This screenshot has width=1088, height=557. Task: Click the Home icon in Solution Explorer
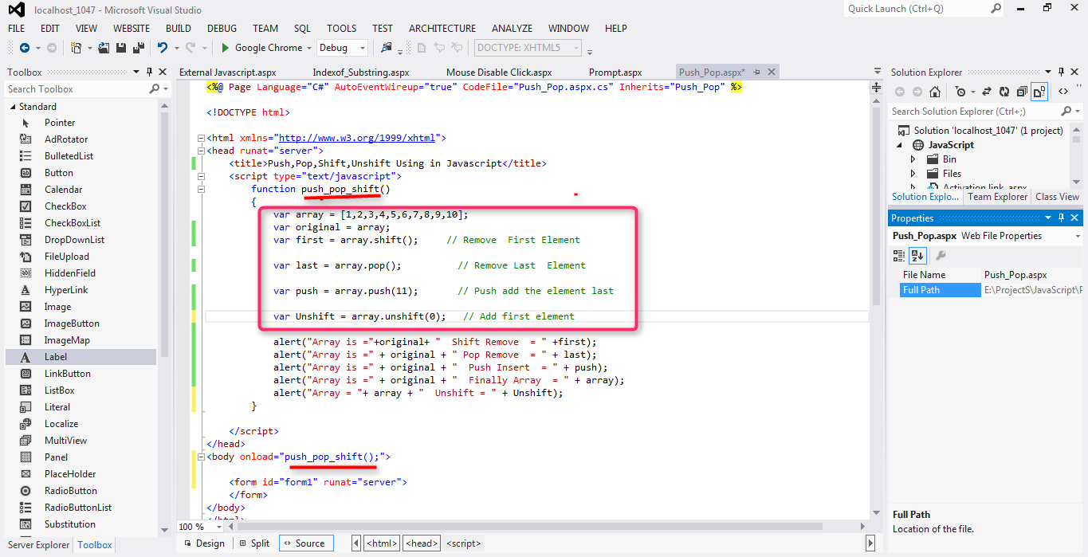936,92
